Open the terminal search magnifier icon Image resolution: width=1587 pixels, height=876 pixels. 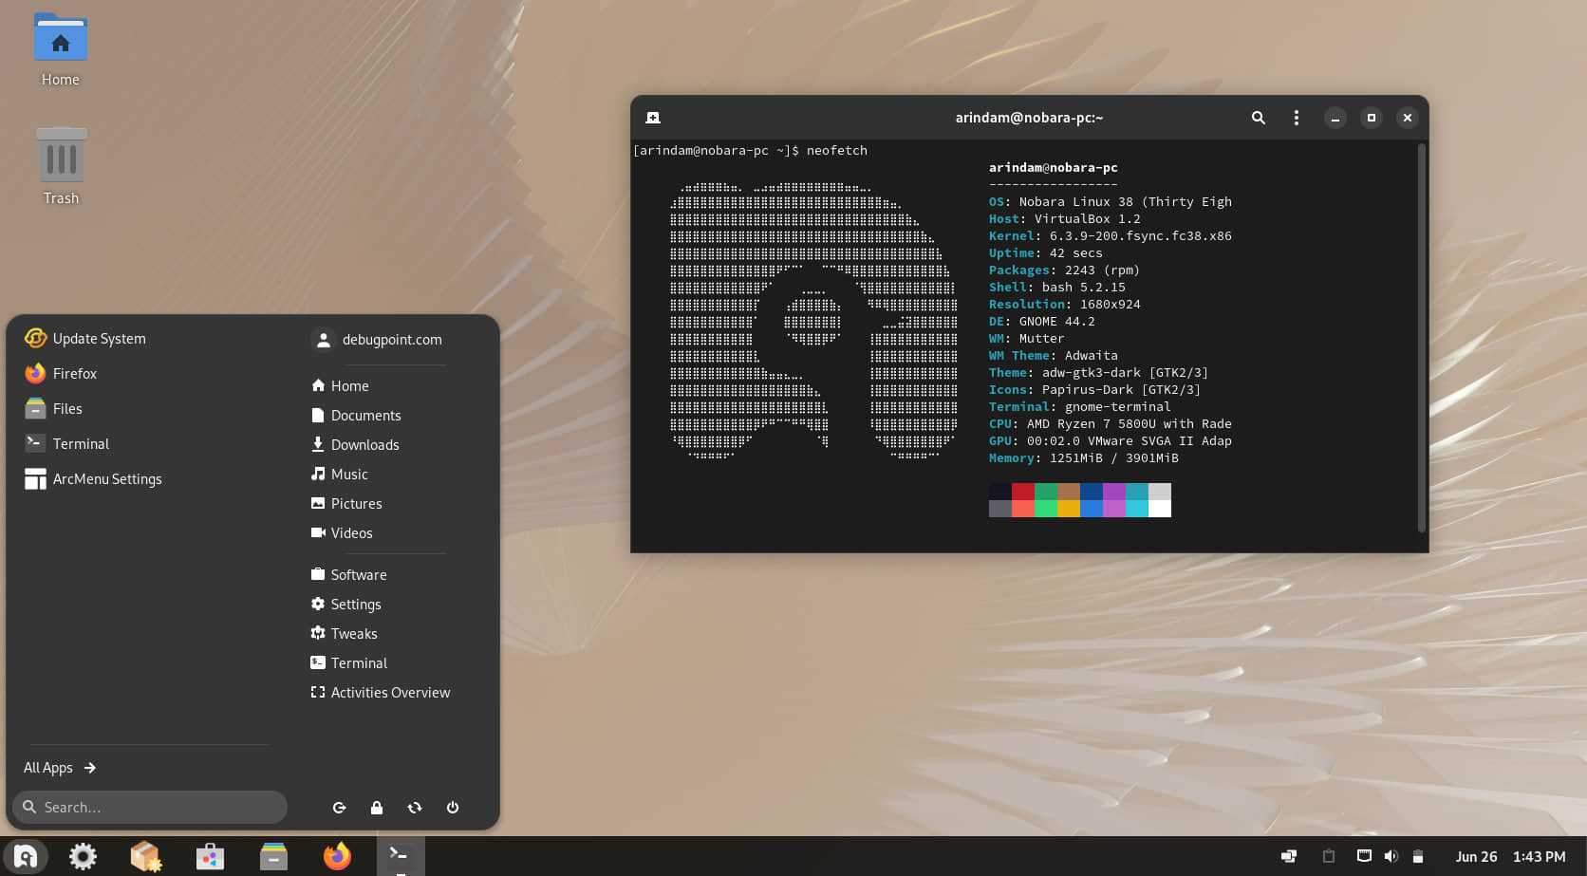click(1258, 118)
